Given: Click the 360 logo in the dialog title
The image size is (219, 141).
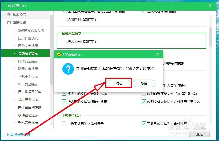Looking at the screenshot, I should (x=59, y=54).
